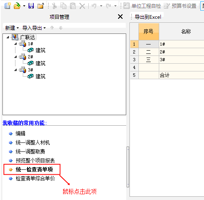The height and width of the screenshot is (200, 204).
Task: Click the undo arrow icon
Action: pos(94,6)
